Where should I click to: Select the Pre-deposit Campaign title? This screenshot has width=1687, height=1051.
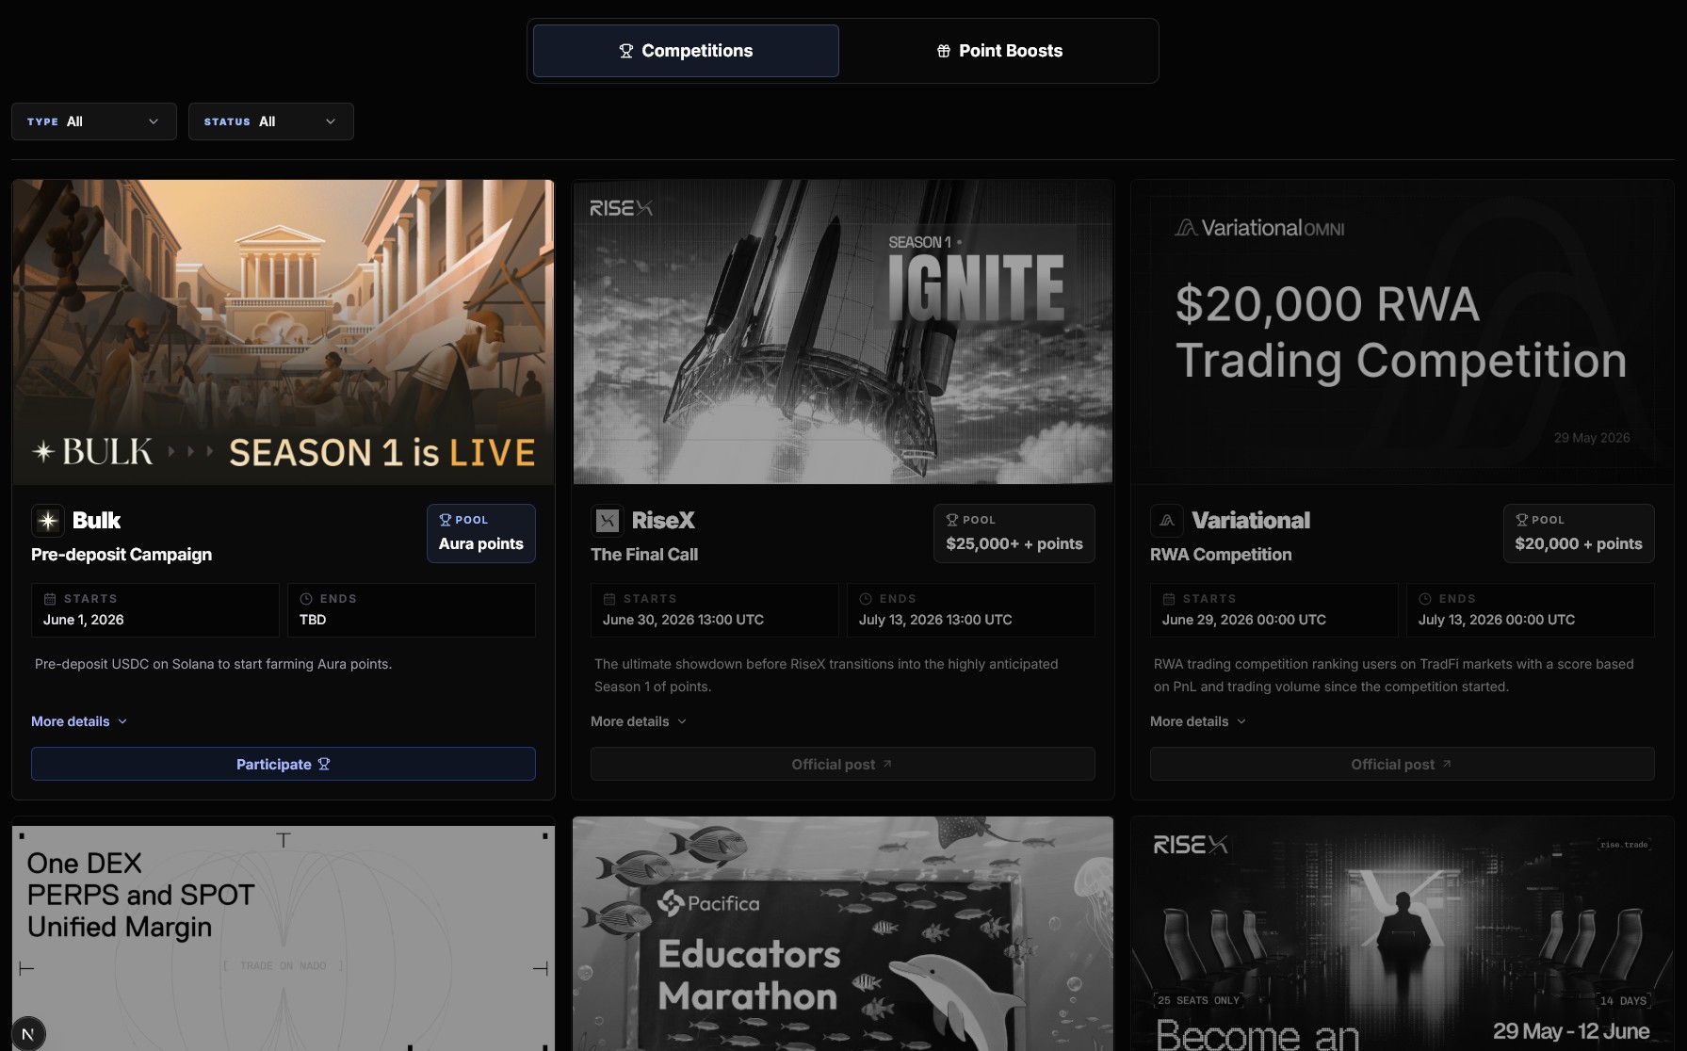[122, 555]
